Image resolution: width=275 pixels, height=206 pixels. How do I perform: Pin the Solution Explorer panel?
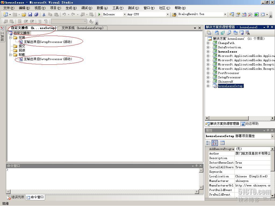pos(268,27)
